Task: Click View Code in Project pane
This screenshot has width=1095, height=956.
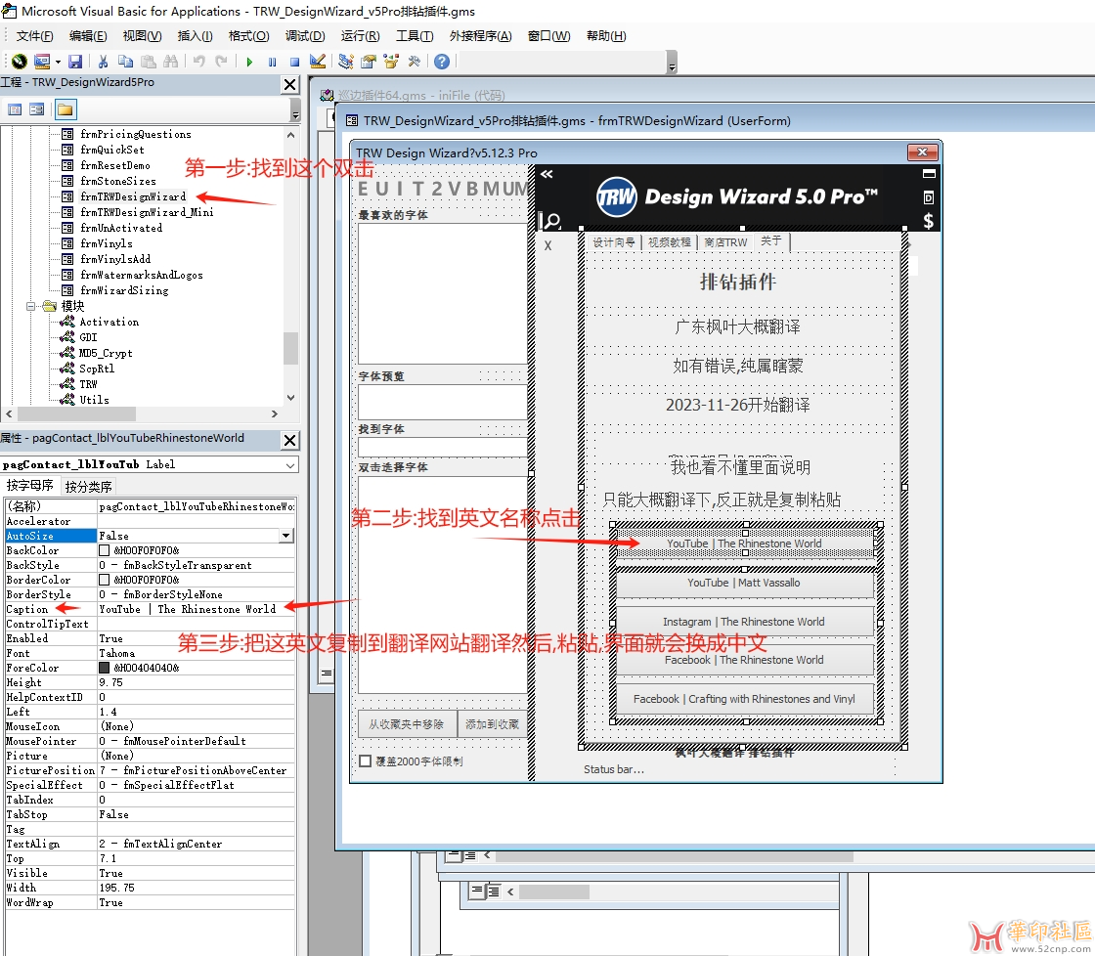Action: coord(15,109)
